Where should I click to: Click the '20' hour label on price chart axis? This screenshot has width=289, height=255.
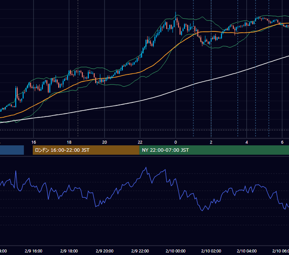point(105,142)
